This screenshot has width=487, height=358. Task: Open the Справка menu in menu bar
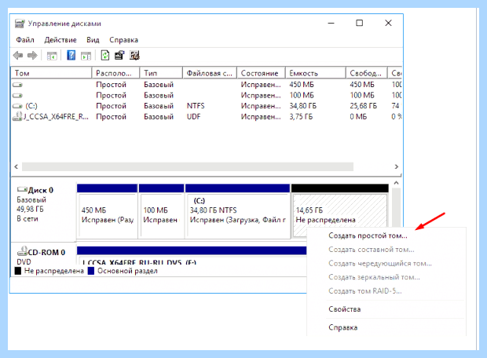click(123, 40)
